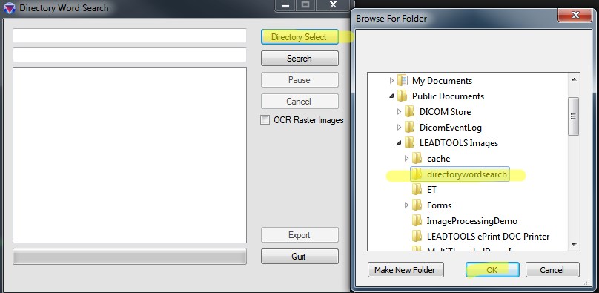This screenshot has height=293, width=599.
Task: Expand the DICOM Store tree node
Action: [399, 112]
